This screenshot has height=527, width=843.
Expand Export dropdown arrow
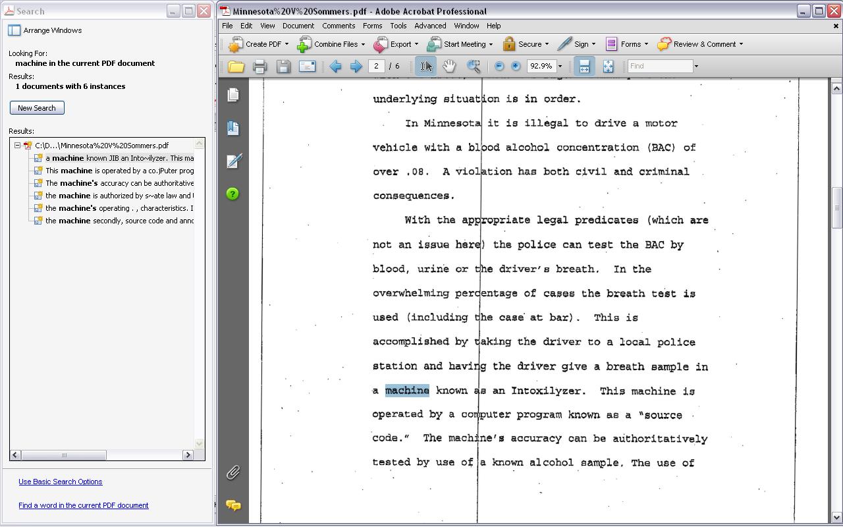pyautogui.click(x=416, y=44)
